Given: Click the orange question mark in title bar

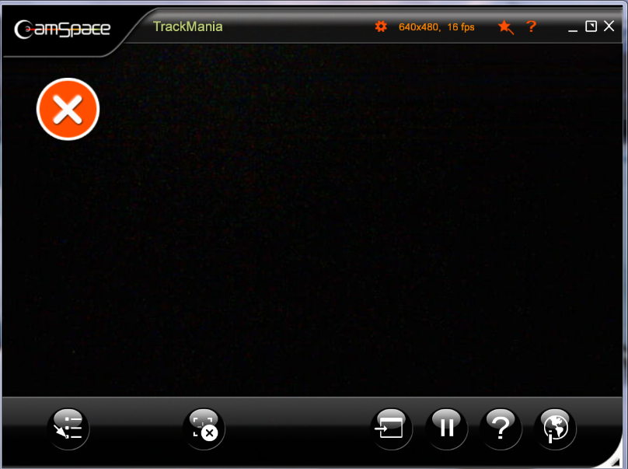Looking at the screenshot, I should click(x=532, y=26).
